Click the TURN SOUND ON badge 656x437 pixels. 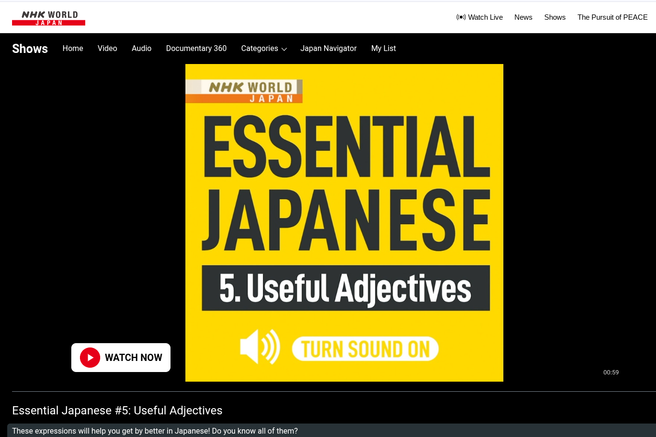(365, 349)
